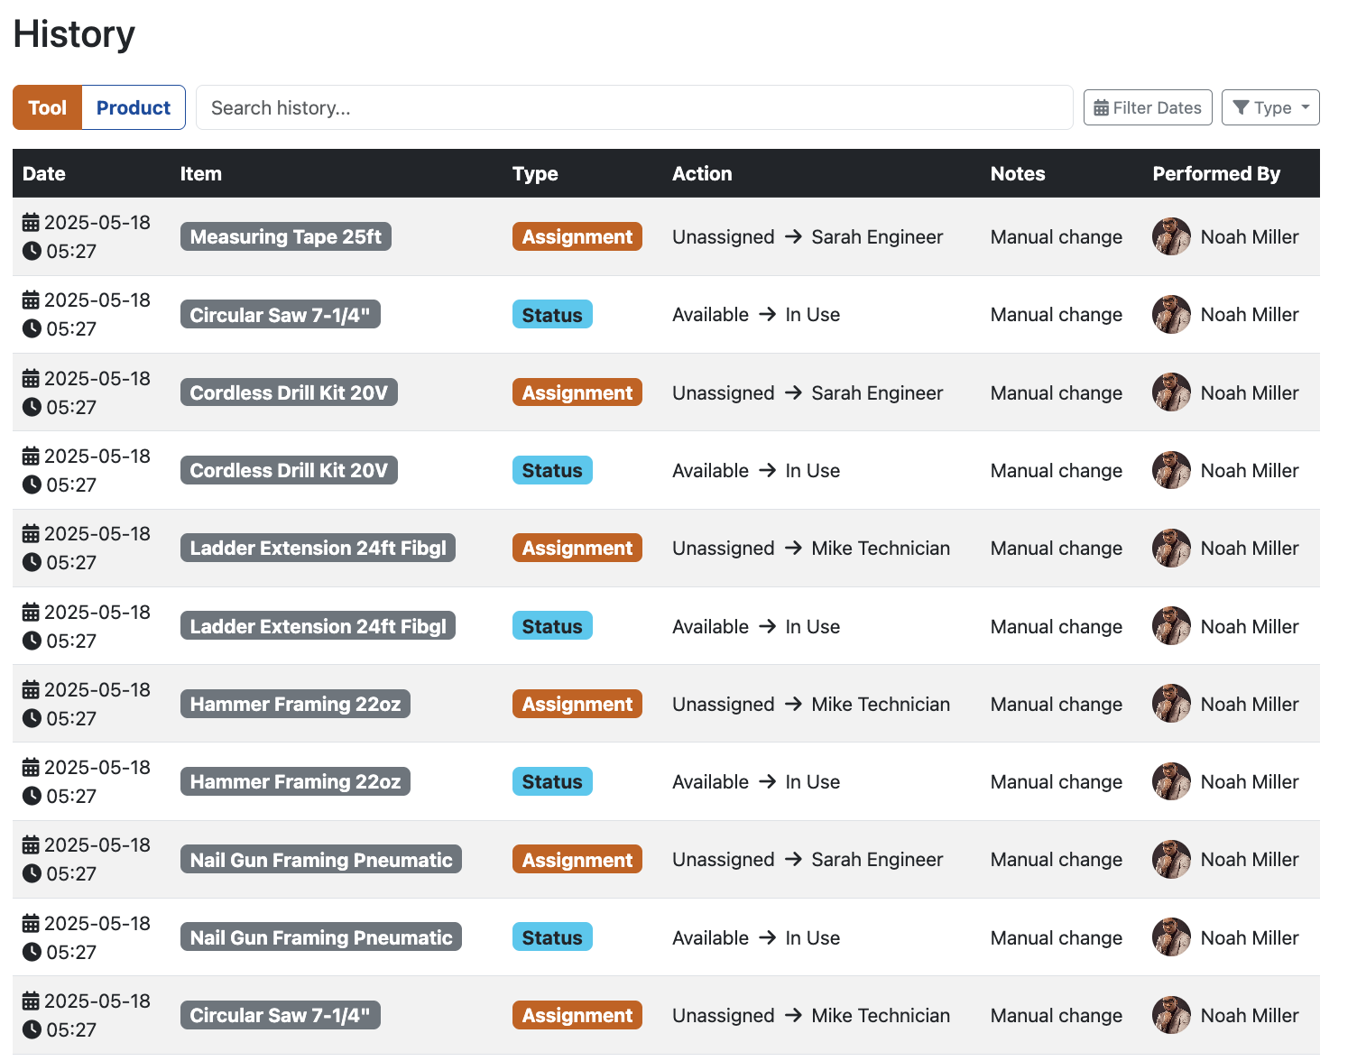
Task: Click the arrow icon between Unassigned and Sarah Engineer
Action: point(793,237)
